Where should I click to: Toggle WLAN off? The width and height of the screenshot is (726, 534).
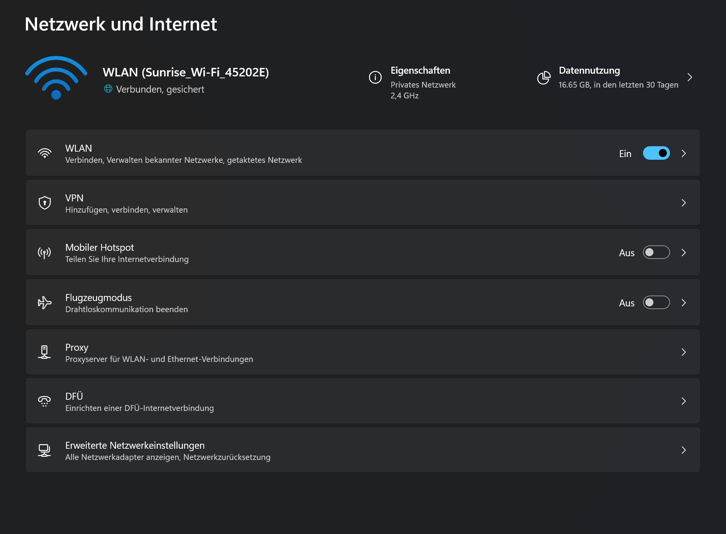(x=656, y=153)
